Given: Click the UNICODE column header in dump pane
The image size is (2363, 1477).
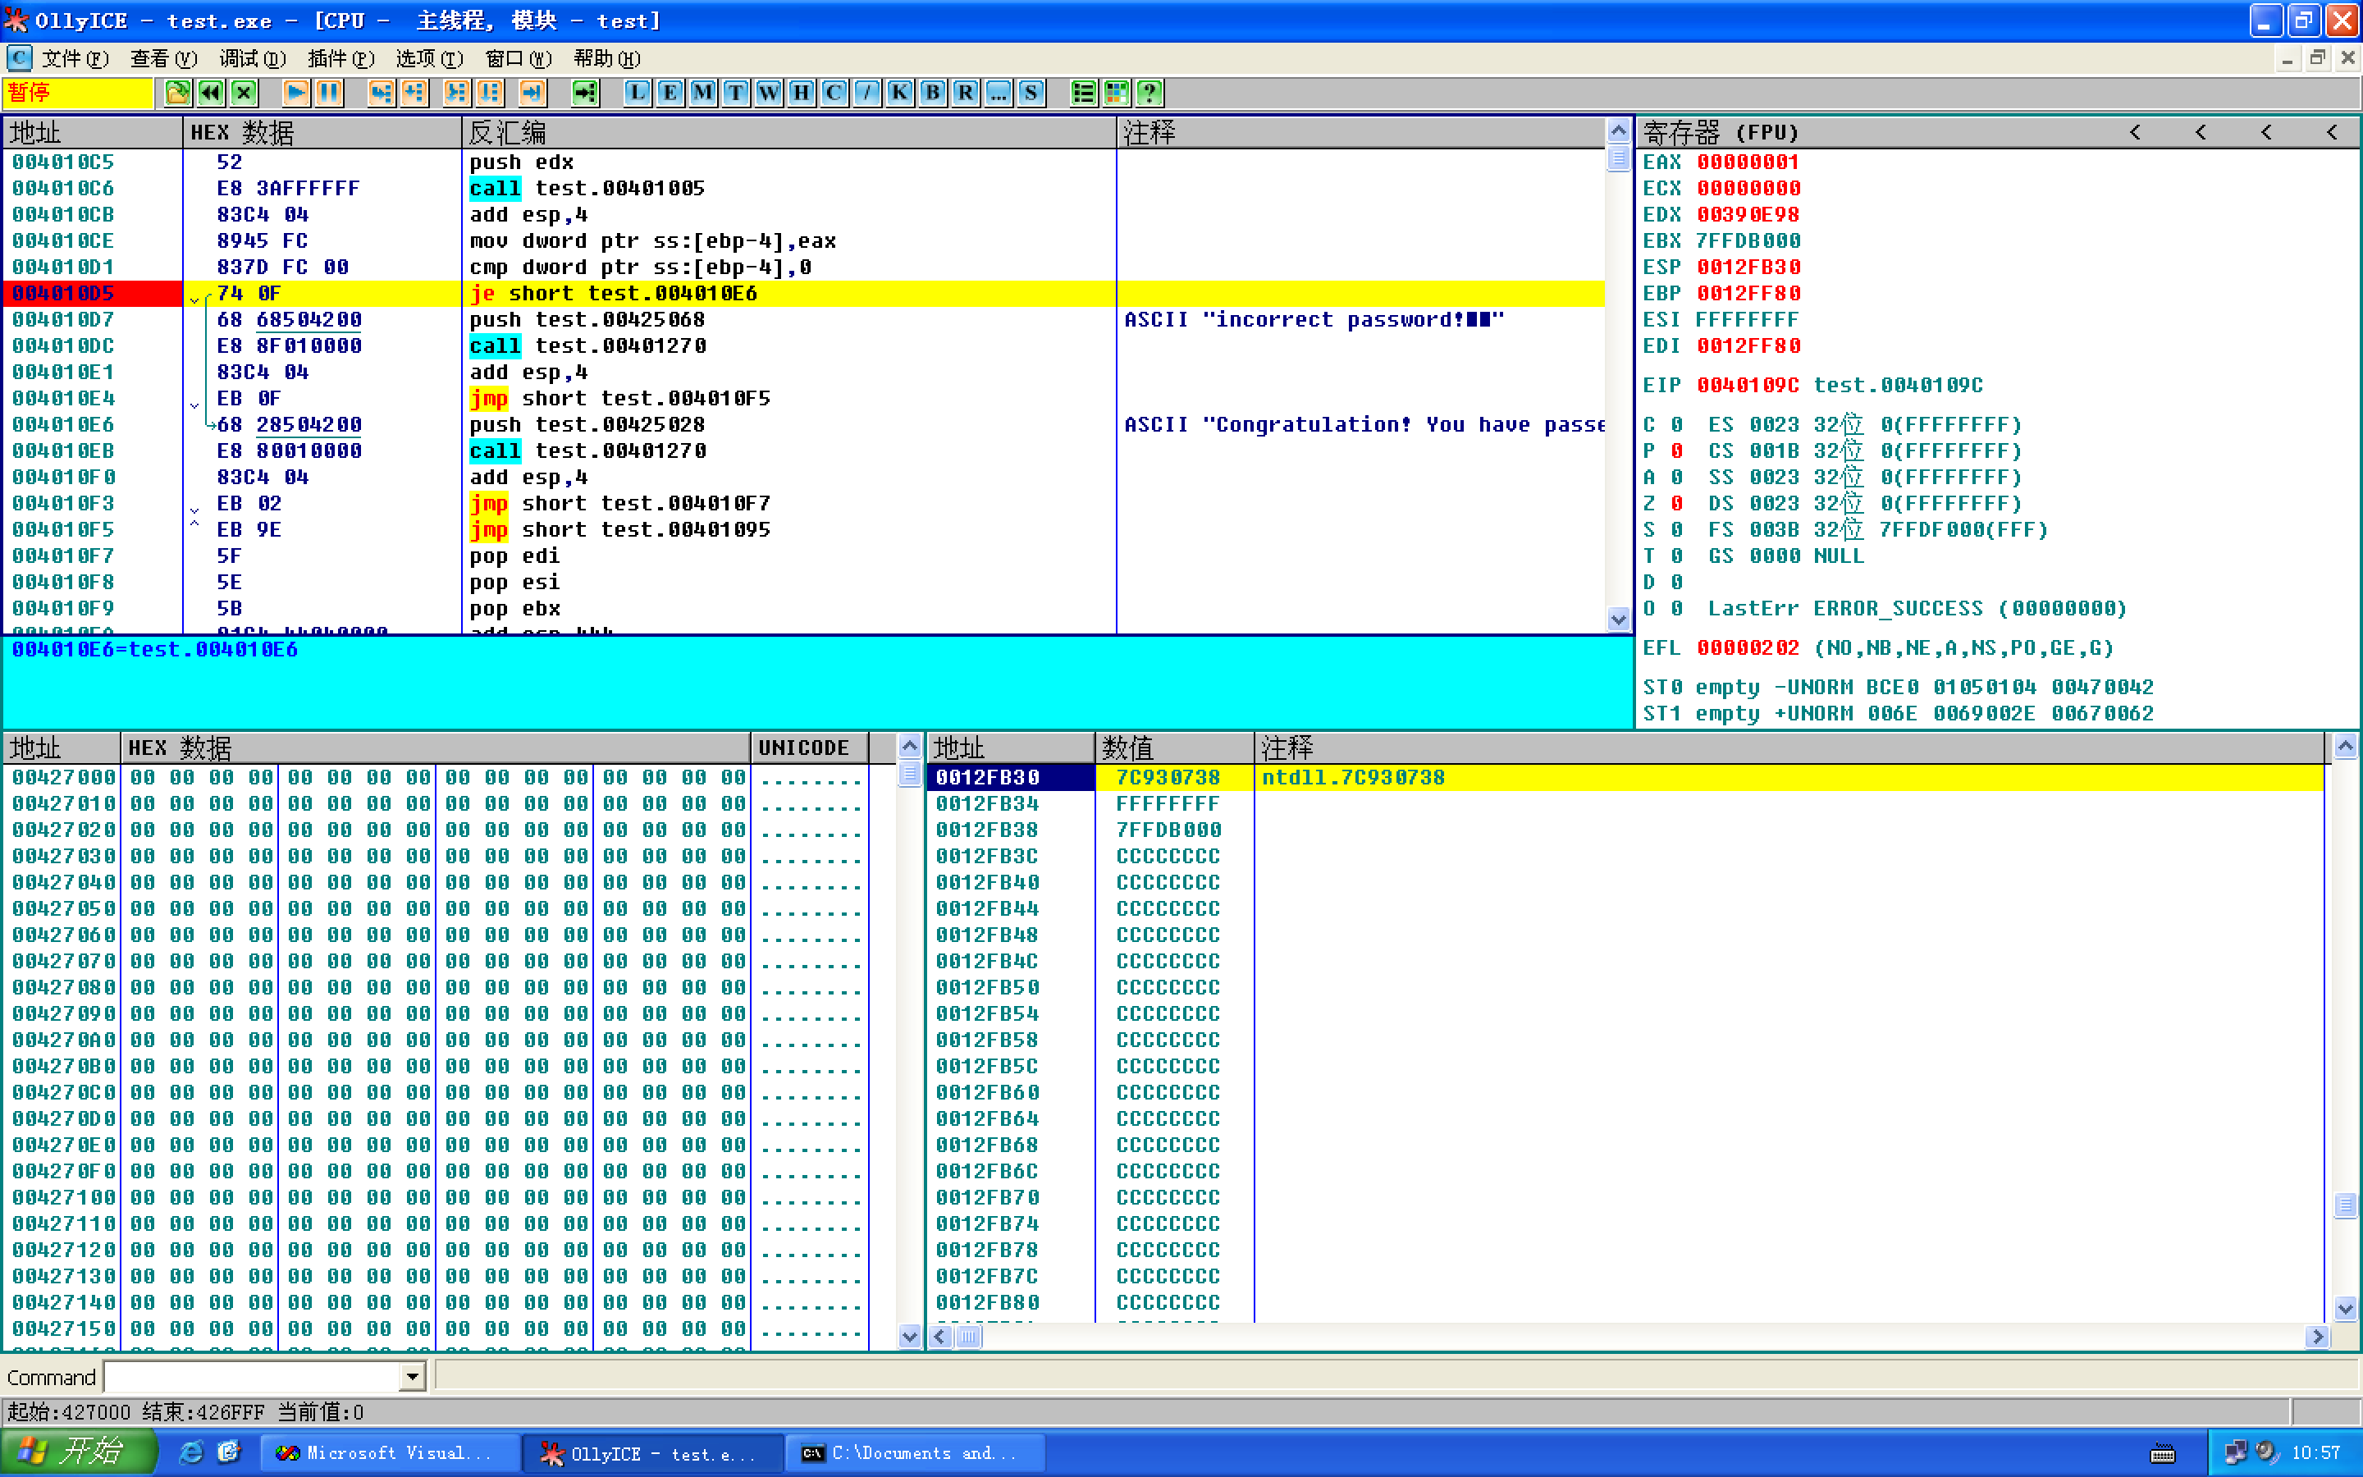Looking at the screenshot, I should click(810, 748).
